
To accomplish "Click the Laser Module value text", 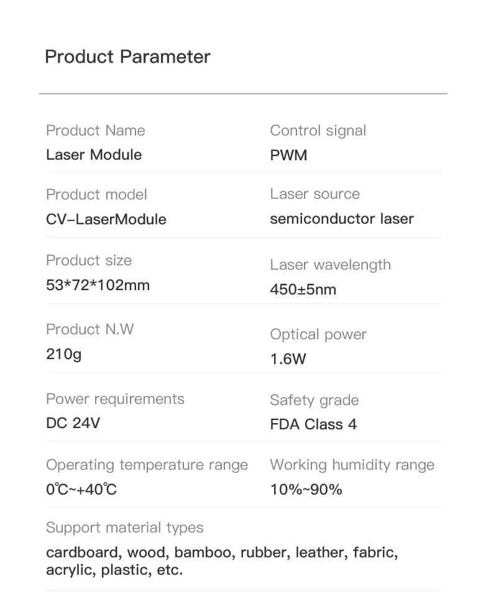I will (x=94, y=155).
